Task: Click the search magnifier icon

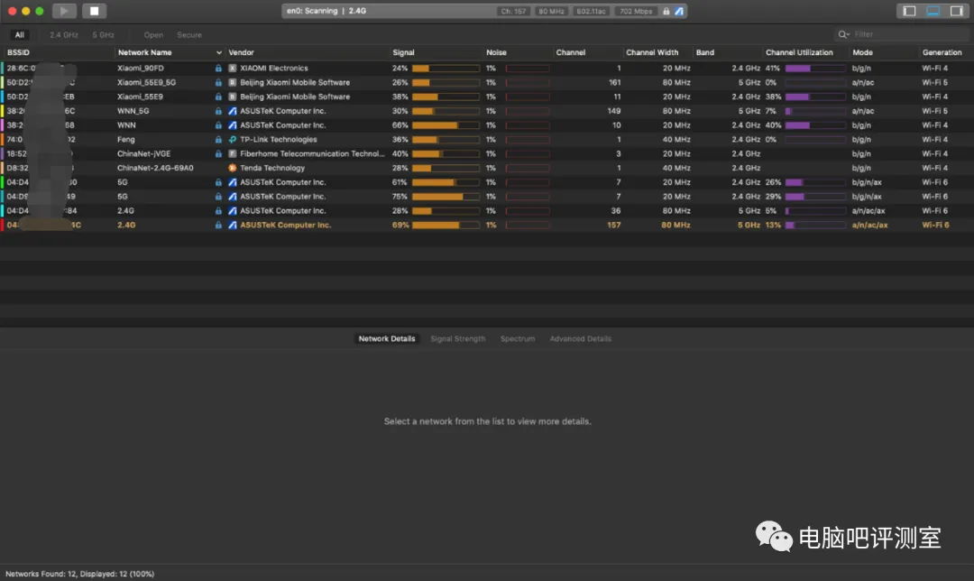Action: [843, 35]
